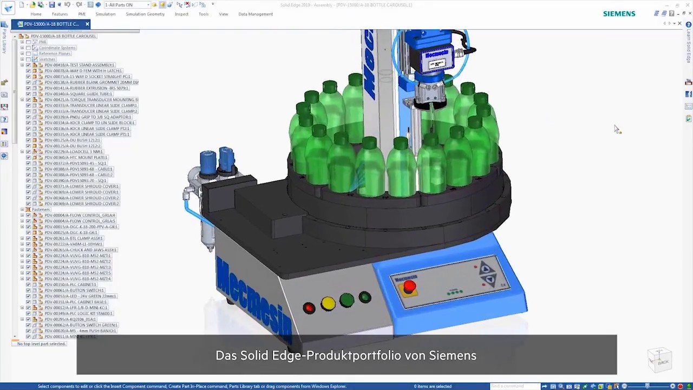Expand the PDV-00229/A-LOADCELL 3 NM node
693x390 pixels.
pos(22,152)
